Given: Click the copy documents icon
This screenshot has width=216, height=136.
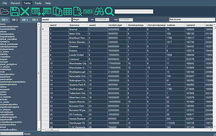Looking at the screenshot, I should [58, 11].
